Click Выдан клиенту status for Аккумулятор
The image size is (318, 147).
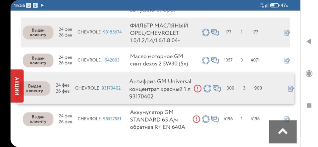coord(38,119)
